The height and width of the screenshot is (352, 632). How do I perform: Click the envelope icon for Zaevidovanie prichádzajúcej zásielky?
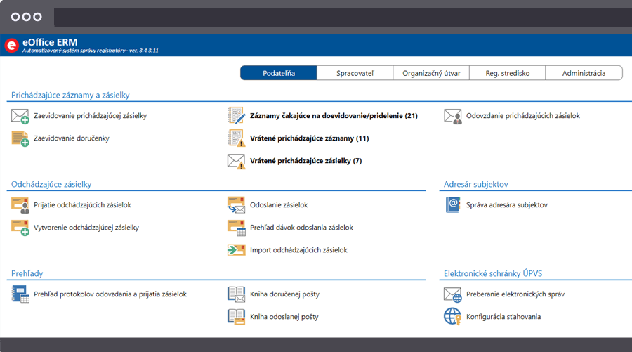[x=20, y=116]
